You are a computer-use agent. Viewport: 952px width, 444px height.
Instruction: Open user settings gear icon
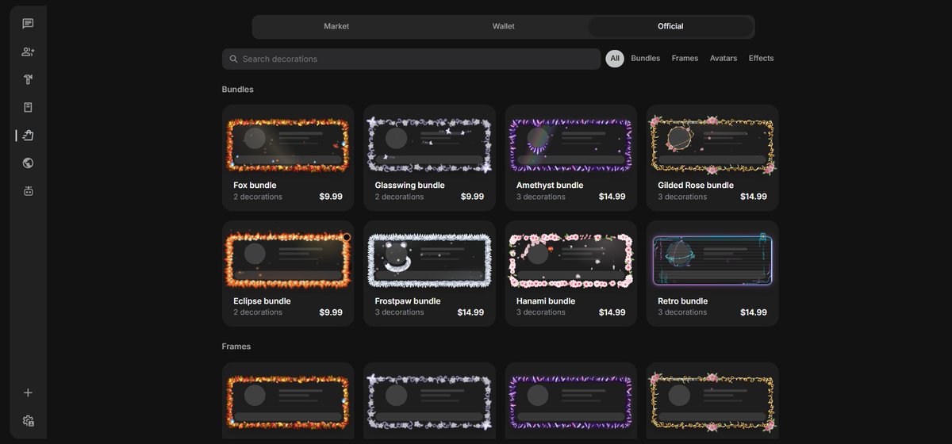[x=28, y=420]
